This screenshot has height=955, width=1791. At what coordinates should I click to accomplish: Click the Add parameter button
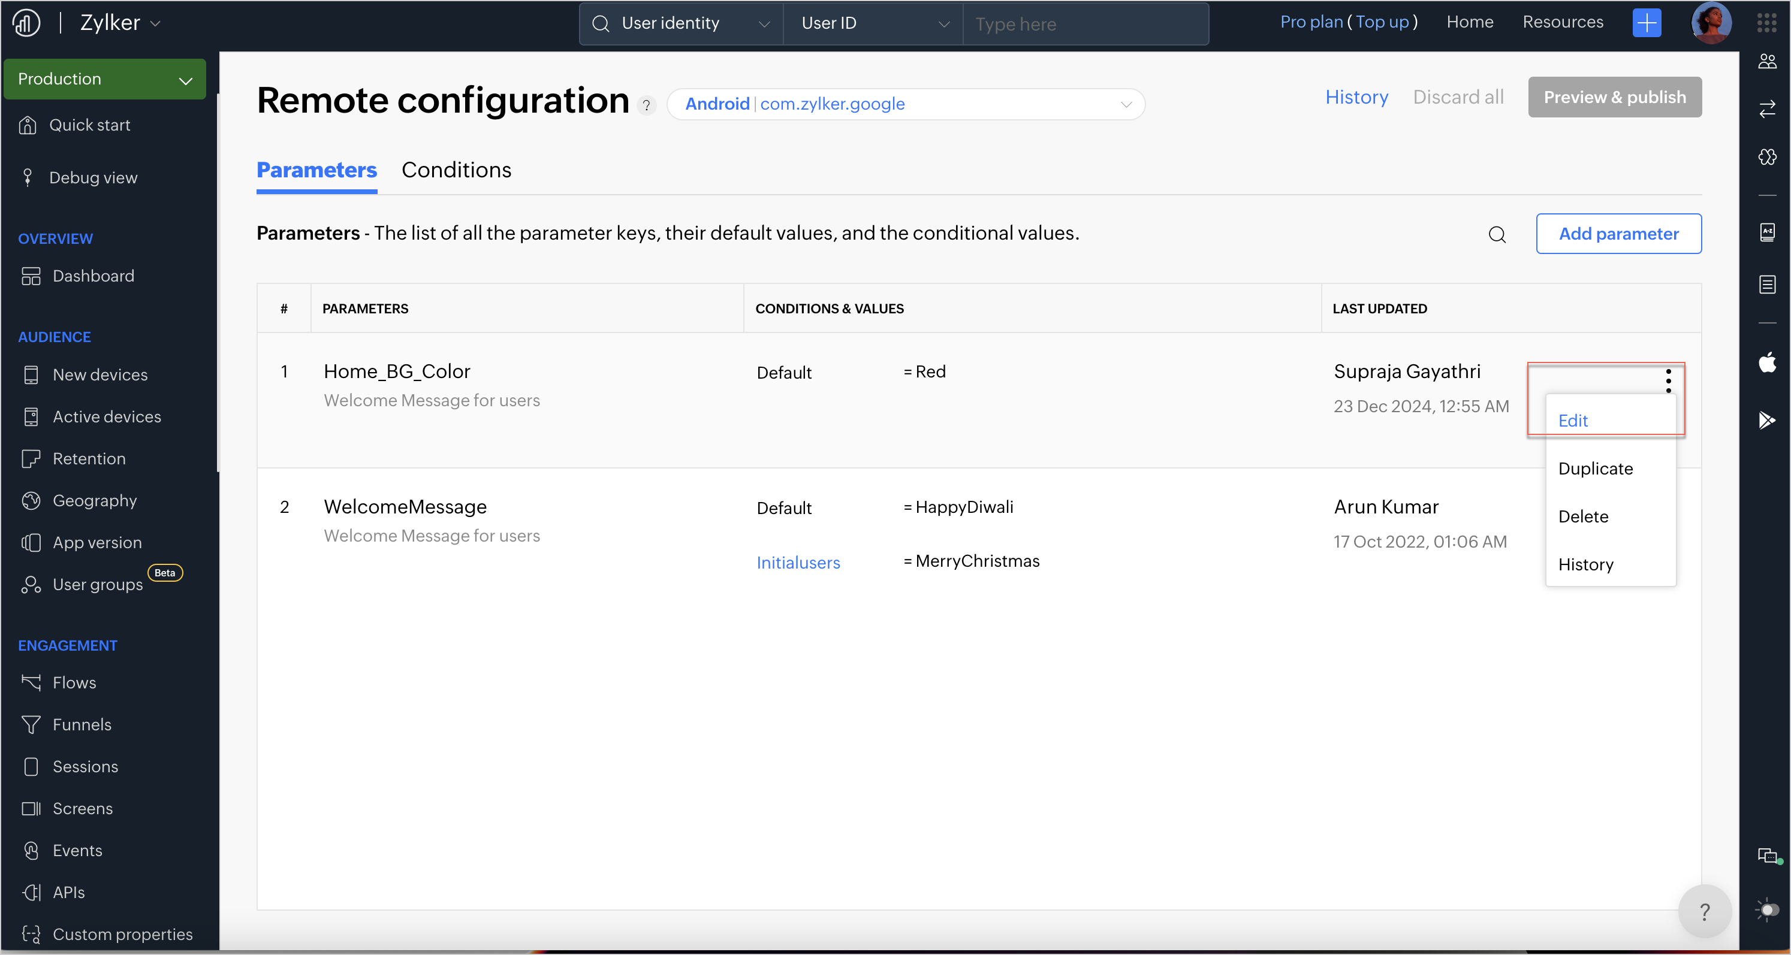point(1618,234)
